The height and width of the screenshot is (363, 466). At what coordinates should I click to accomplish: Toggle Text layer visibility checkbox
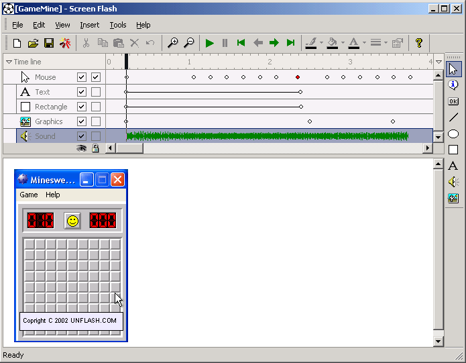pos(82,92)
